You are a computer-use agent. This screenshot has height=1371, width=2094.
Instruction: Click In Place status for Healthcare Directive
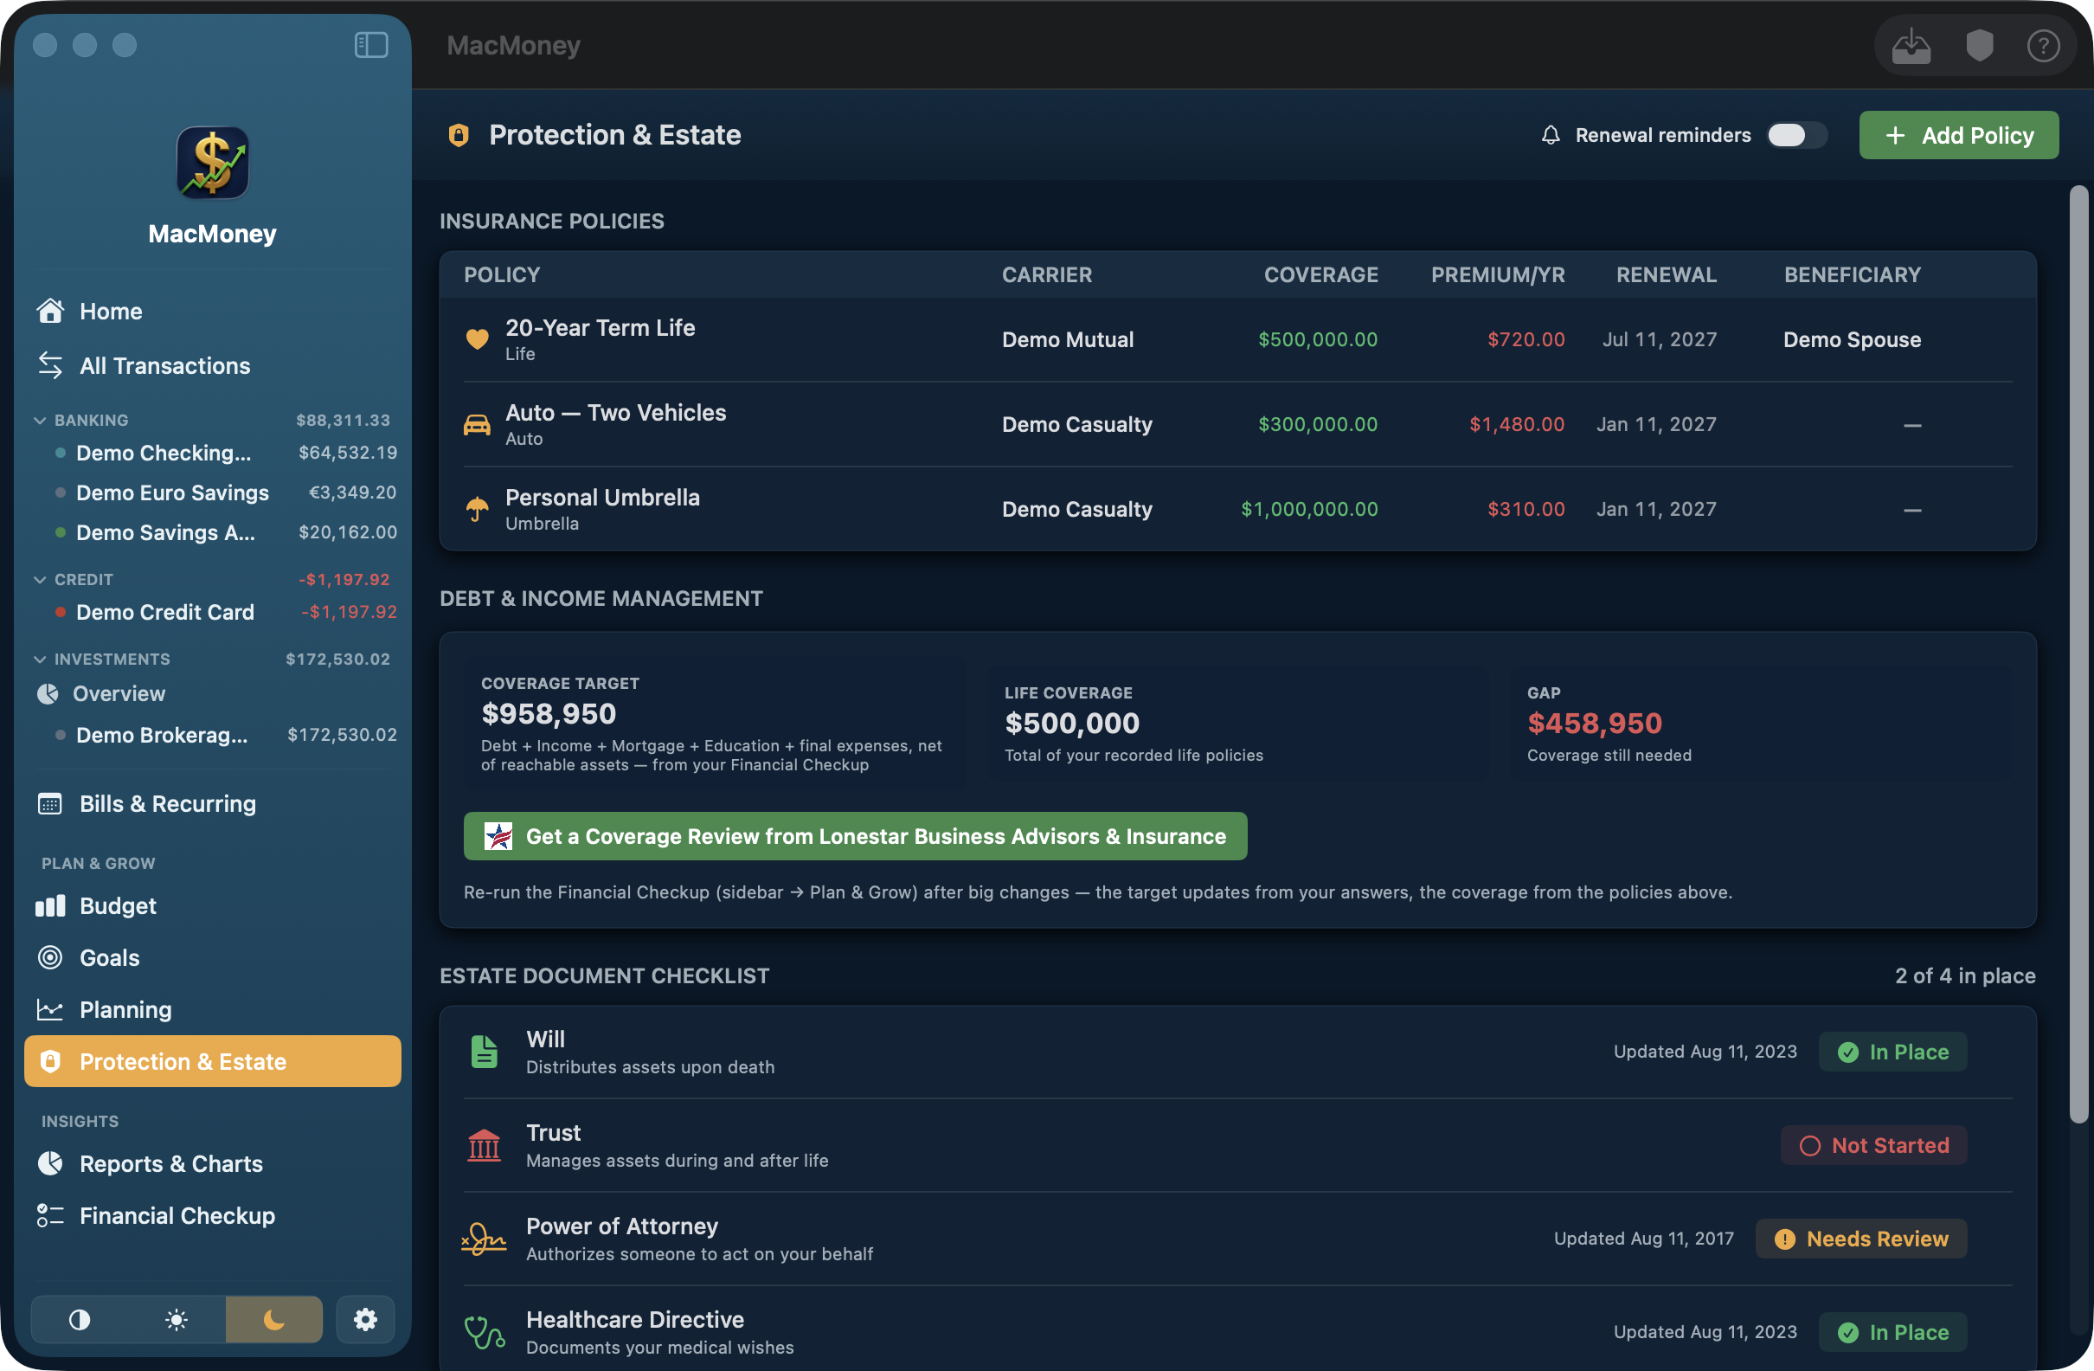coord(1892,1332)
